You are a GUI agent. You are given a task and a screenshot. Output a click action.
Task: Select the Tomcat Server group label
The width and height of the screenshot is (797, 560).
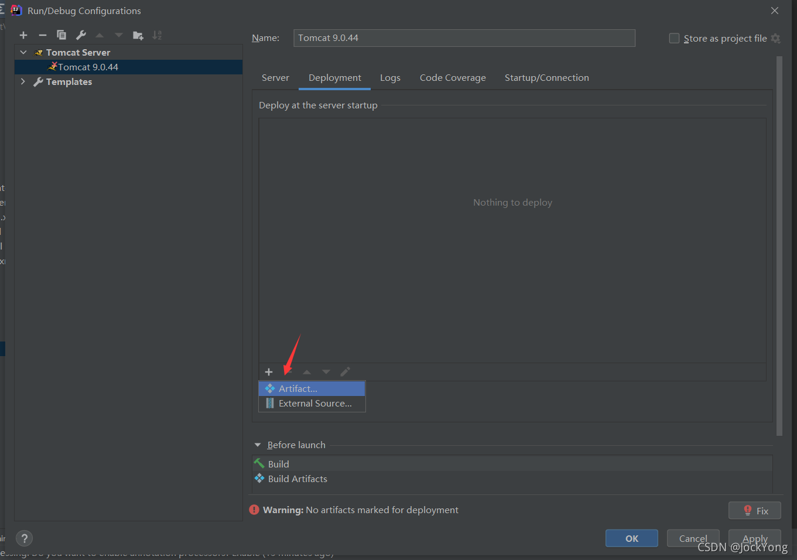pos(78,52)
